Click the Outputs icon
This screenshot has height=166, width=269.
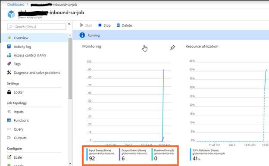point(9,138)
